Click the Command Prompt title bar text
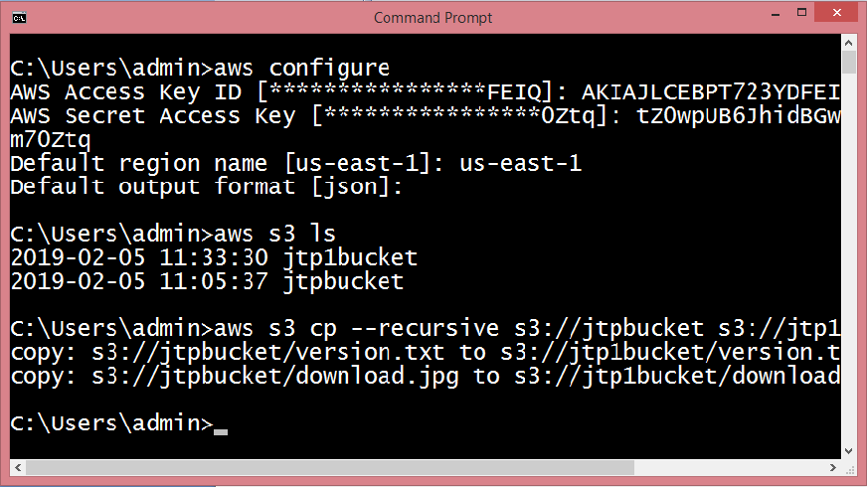The image size is (867, 487). coord(433,18)
